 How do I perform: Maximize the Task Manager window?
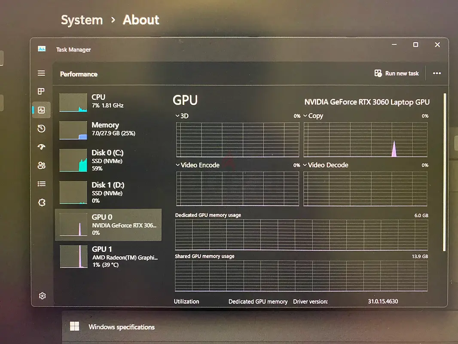(x=415, y=45)
